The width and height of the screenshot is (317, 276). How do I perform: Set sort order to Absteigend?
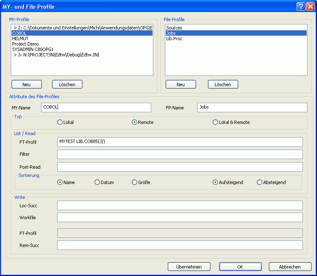pos(260,182)
